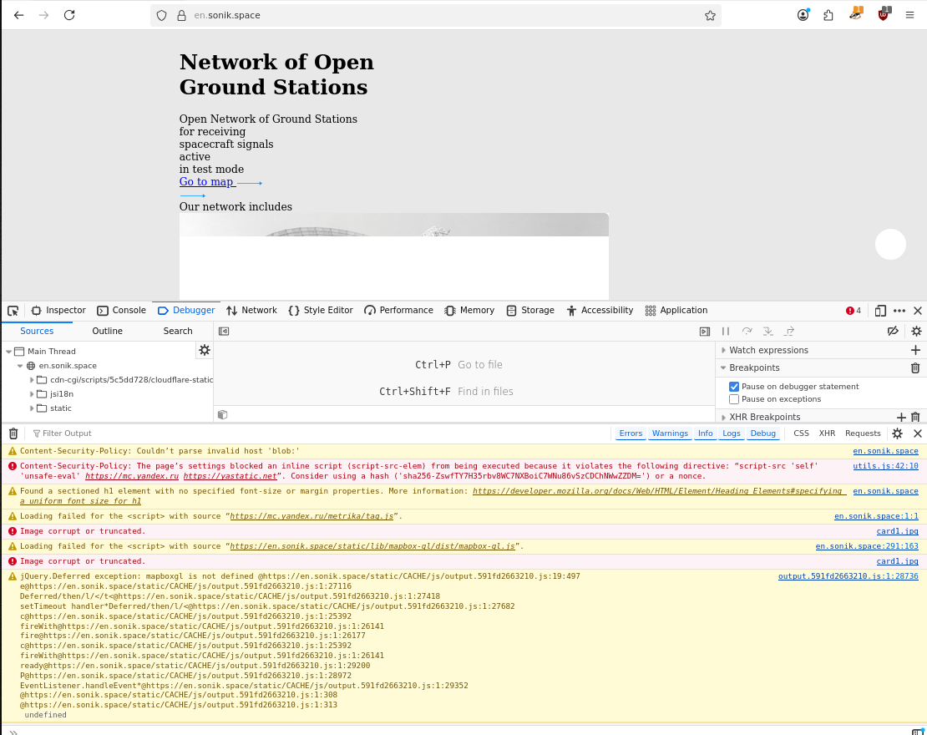The height and width of the screenshot is (735, 927).
Task: Switch to the Network tab
Action: [x=251, y=311]
